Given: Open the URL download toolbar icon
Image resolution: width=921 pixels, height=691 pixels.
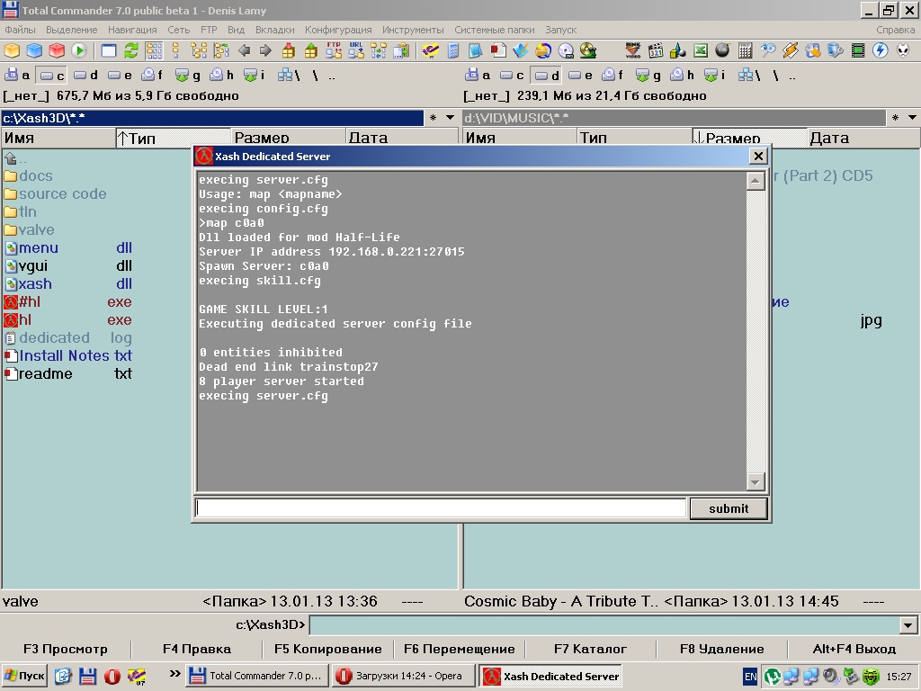Looking at the screenshot, I should click(x=356, y=50).
